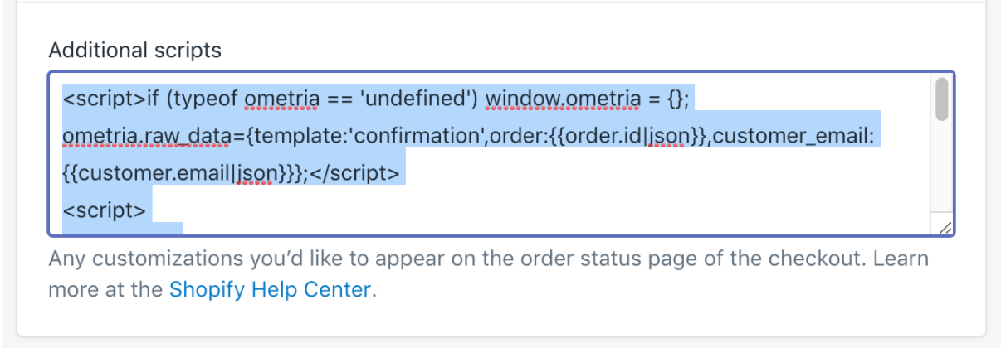Click the Additional scripts label
This screenshot has width=1001, height=348.
coord(135,51)
